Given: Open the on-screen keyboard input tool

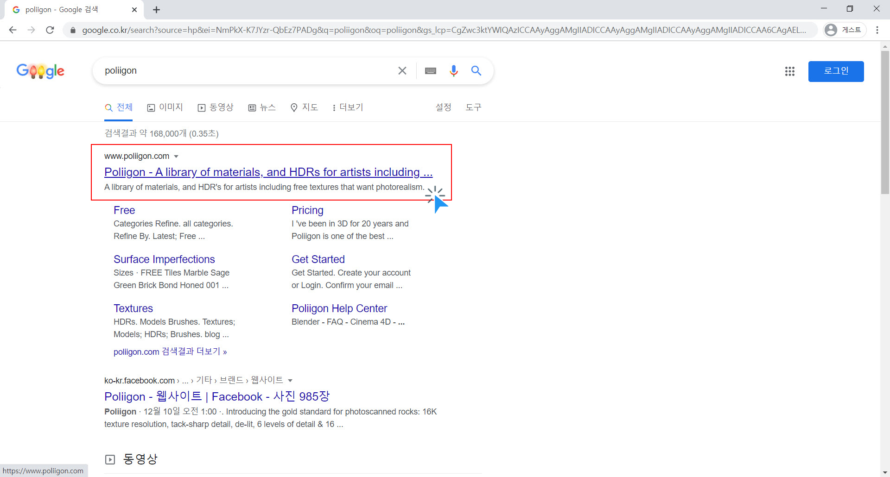Looking at the screenshot, I should click(431, 70).
